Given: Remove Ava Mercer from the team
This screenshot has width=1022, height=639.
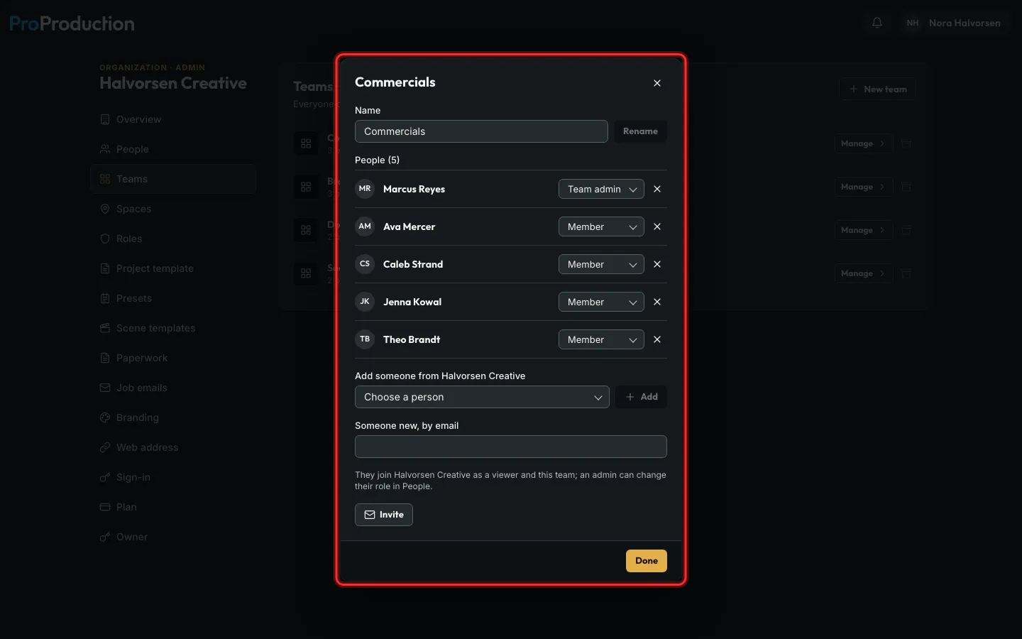Looking at the screenshot, I should (x=657, y=226).
